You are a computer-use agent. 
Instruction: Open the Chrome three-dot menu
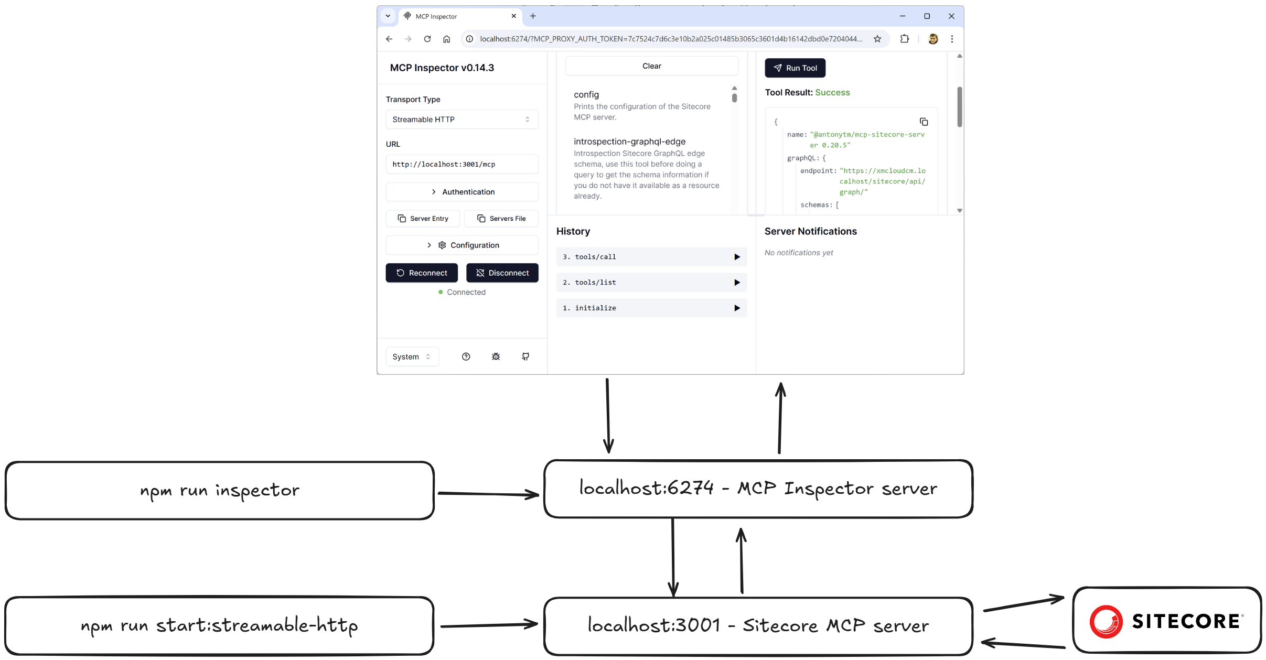pos(952,39)
